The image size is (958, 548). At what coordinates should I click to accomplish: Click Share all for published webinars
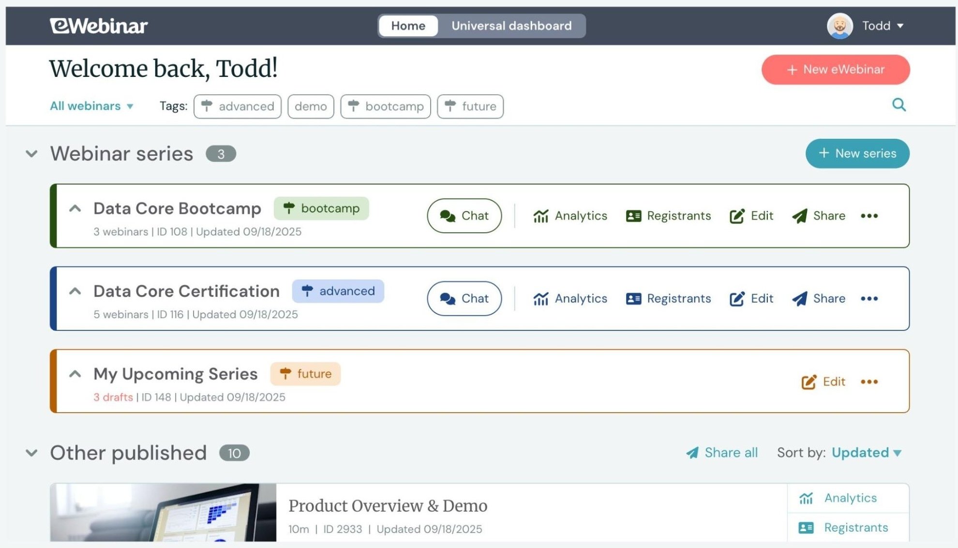722,453
